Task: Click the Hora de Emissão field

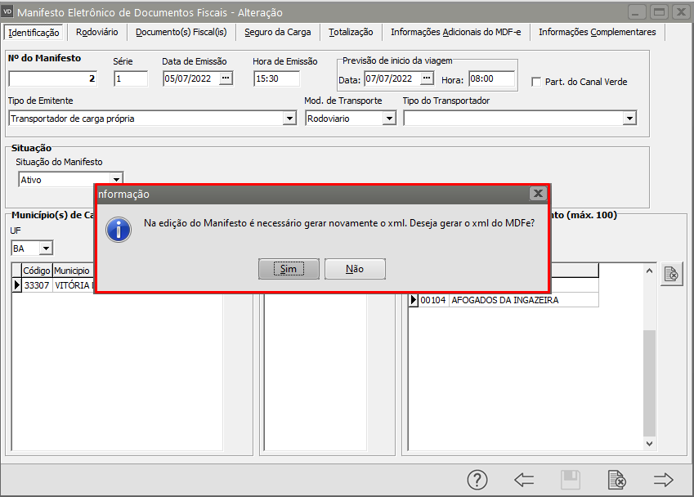Action: [x=276, y=78]
